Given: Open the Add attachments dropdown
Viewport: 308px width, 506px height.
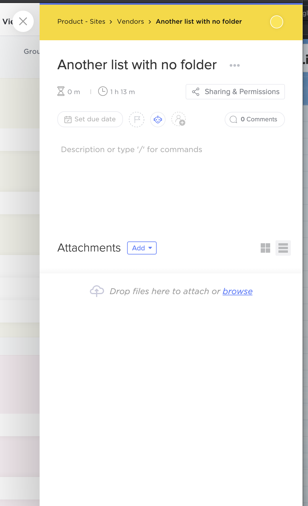Looking at the screenshot, I should click(x=142, y=248).
